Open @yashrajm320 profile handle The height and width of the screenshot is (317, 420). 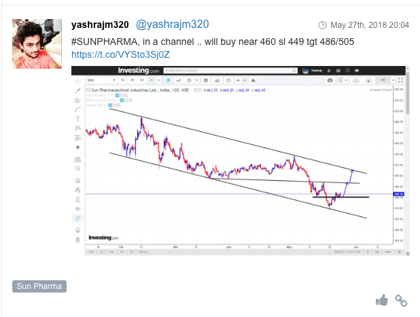pyautogui.click(x=172, y=24)
